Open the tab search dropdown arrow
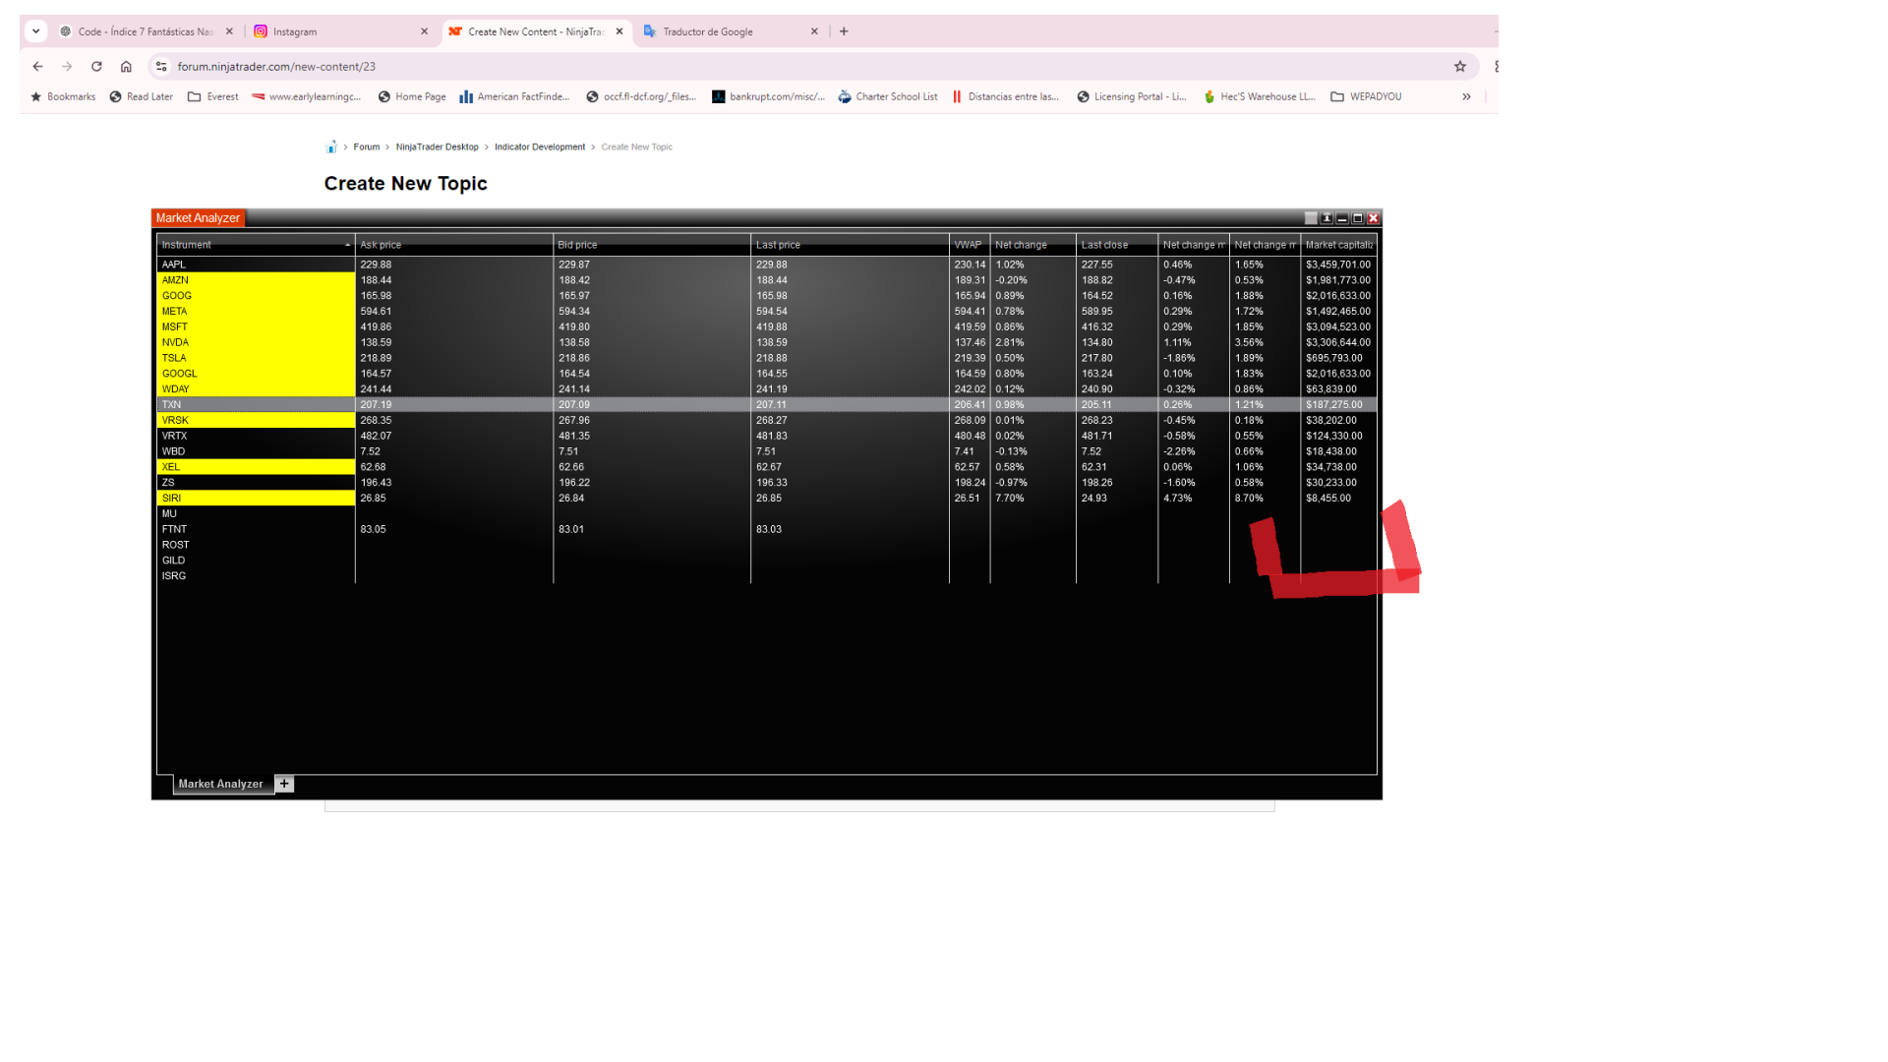1888x1062 pixels. (36, 31)
